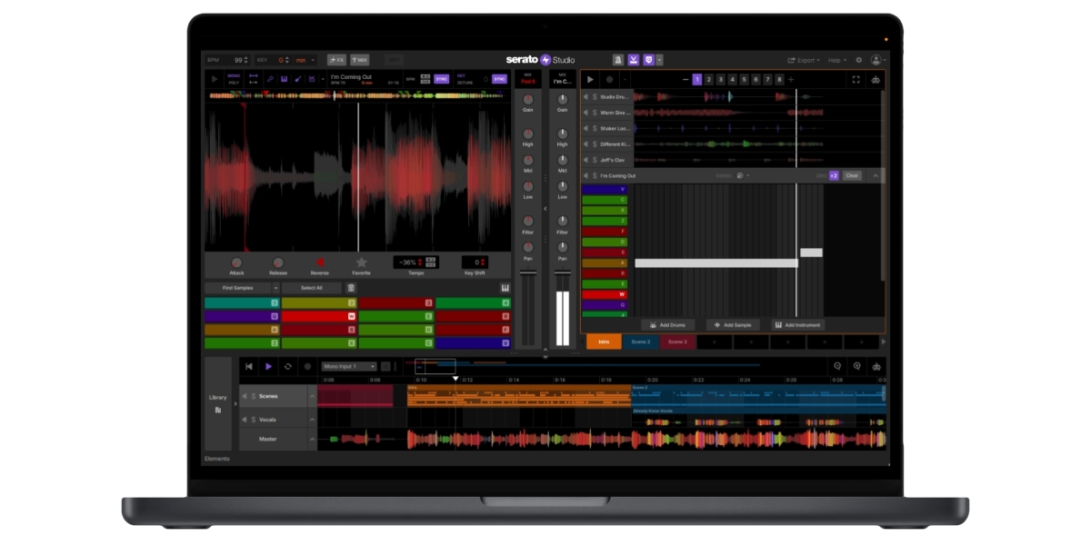Turn the mixer Gain knob for Pad 6

click(x=527, y=98)
